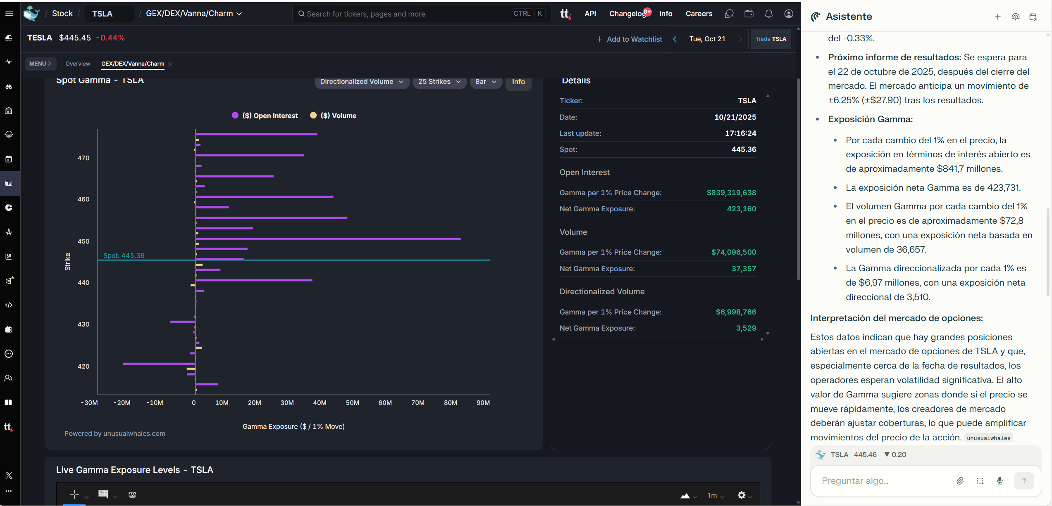Start a new assistant chat with the plus icon
The width and height of the screenshot is (1052, 506).
pos(997,17)
